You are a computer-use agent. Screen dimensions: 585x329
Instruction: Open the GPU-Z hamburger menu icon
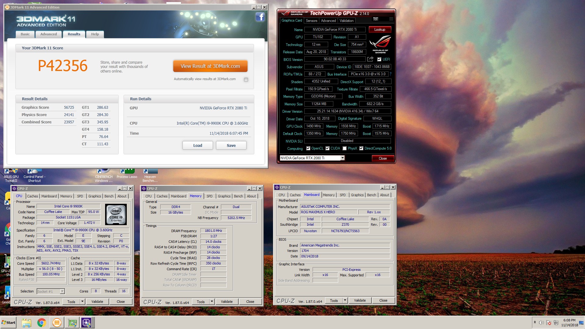point(391,19)
